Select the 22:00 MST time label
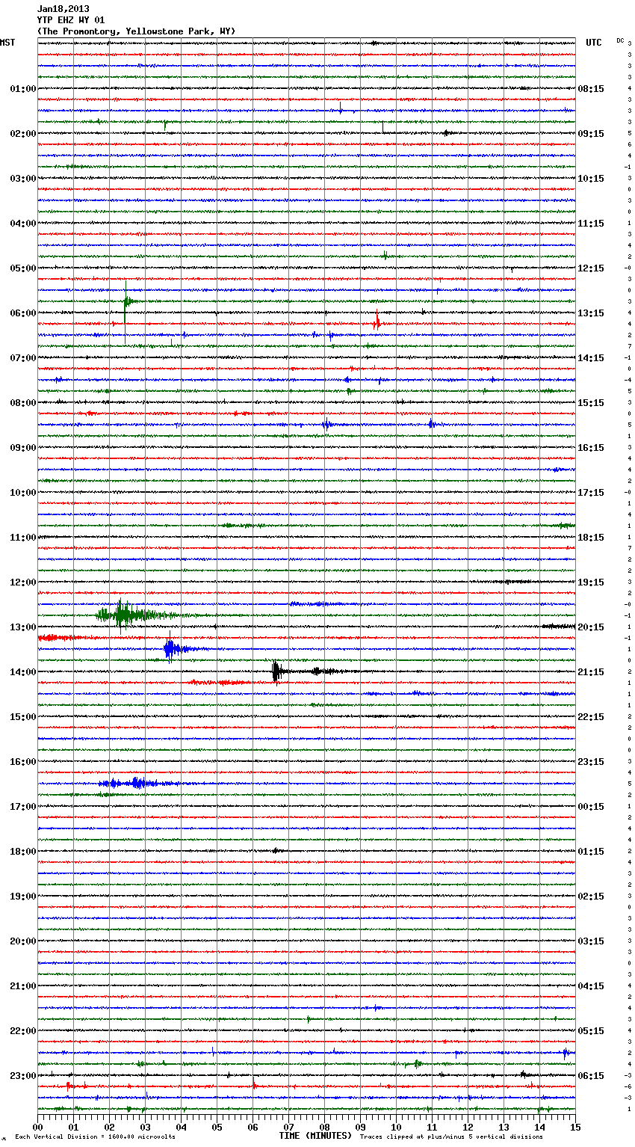Image resolution: width=635 pixels, height=1147 pixels. [23, 1031]
